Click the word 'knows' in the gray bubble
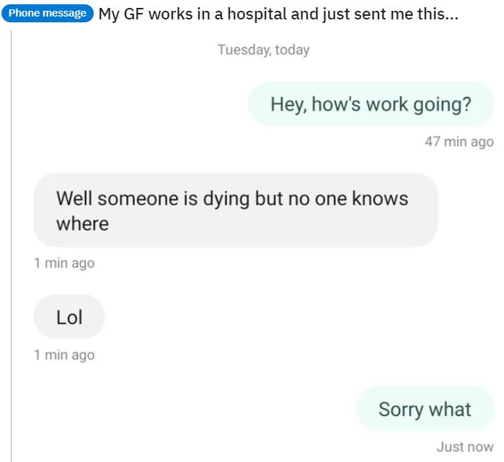The image size is (504, 462). 380,199
